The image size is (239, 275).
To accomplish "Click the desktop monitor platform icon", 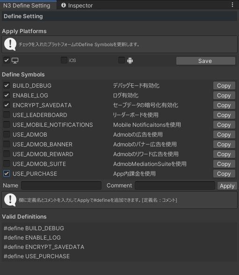I will point(15,61).
